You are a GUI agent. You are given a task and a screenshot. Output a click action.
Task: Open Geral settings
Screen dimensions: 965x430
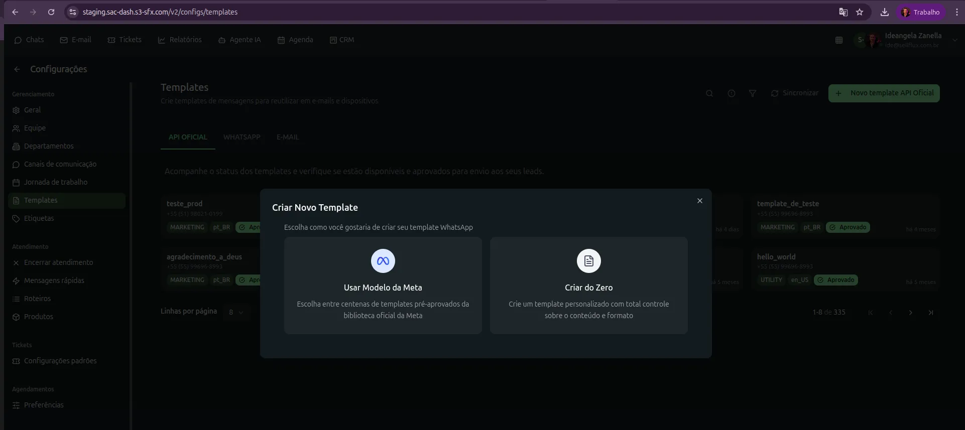(x=67, y=110)
